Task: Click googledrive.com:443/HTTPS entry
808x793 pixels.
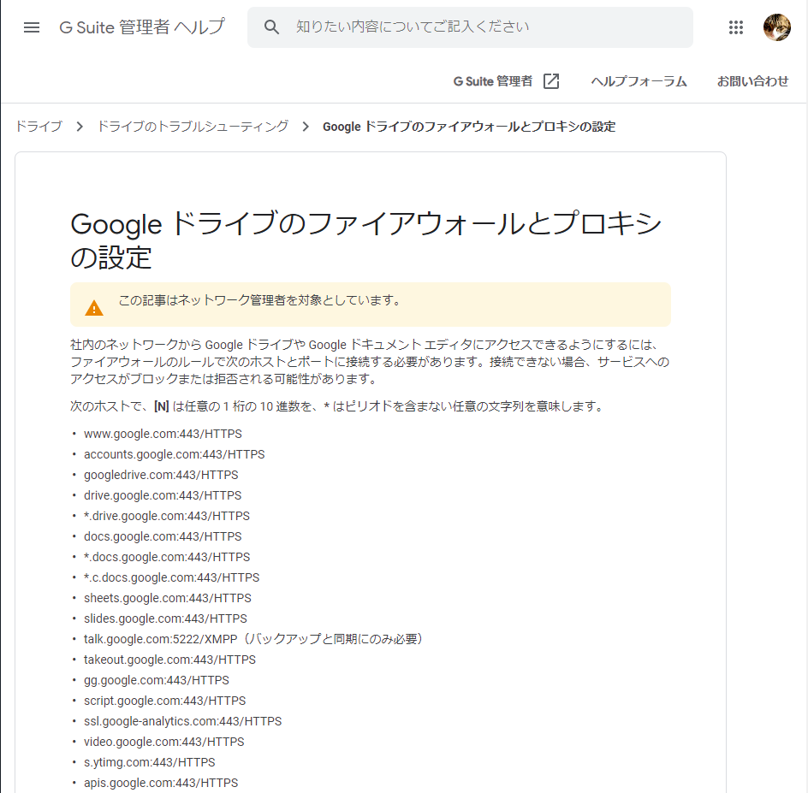Action: pos(161,476)
